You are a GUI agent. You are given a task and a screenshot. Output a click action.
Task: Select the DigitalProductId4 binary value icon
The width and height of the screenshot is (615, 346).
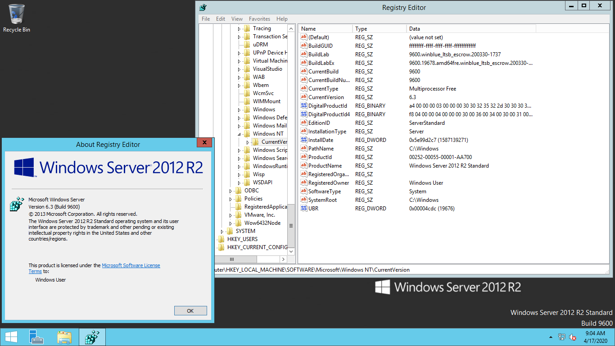click(x=304, y=114)
